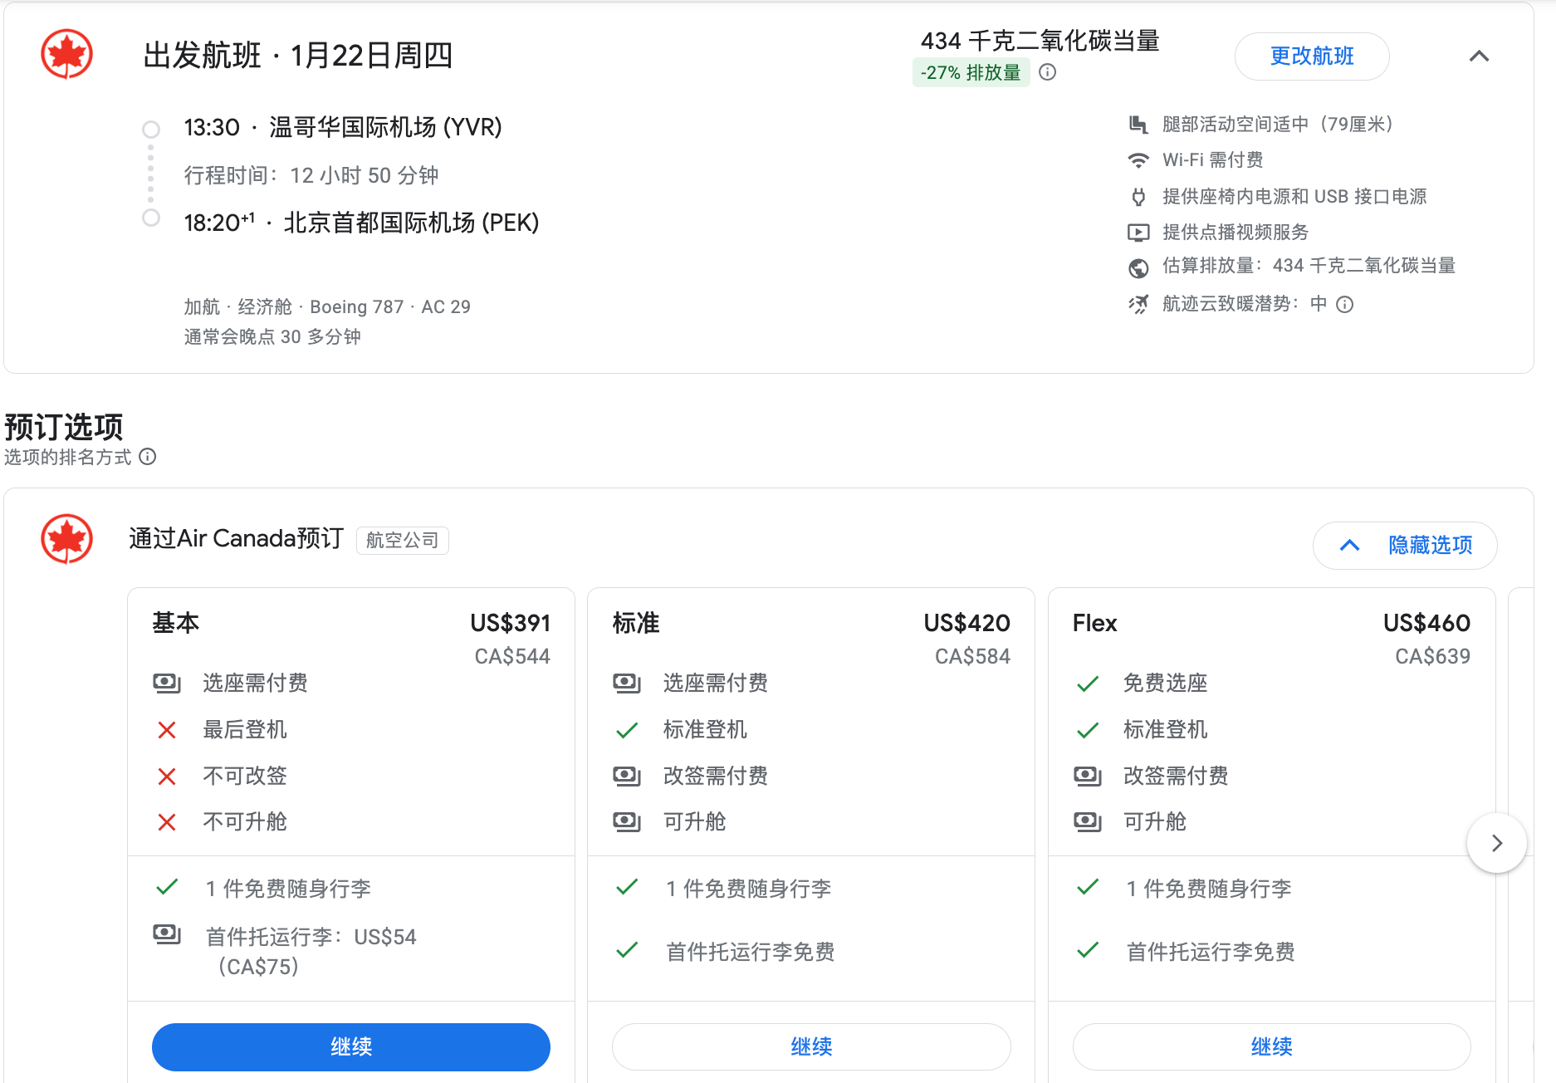Image resolution: width=1556 pixels, height=1083 pixels.
Task: Click the power plug USB icon
Action: coord(1138,197)
